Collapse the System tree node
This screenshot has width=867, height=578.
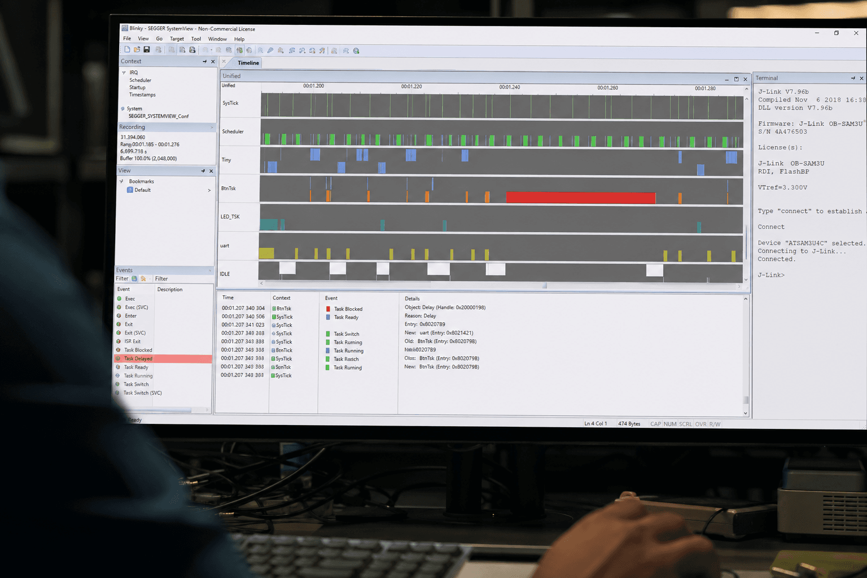pos(122,108)
